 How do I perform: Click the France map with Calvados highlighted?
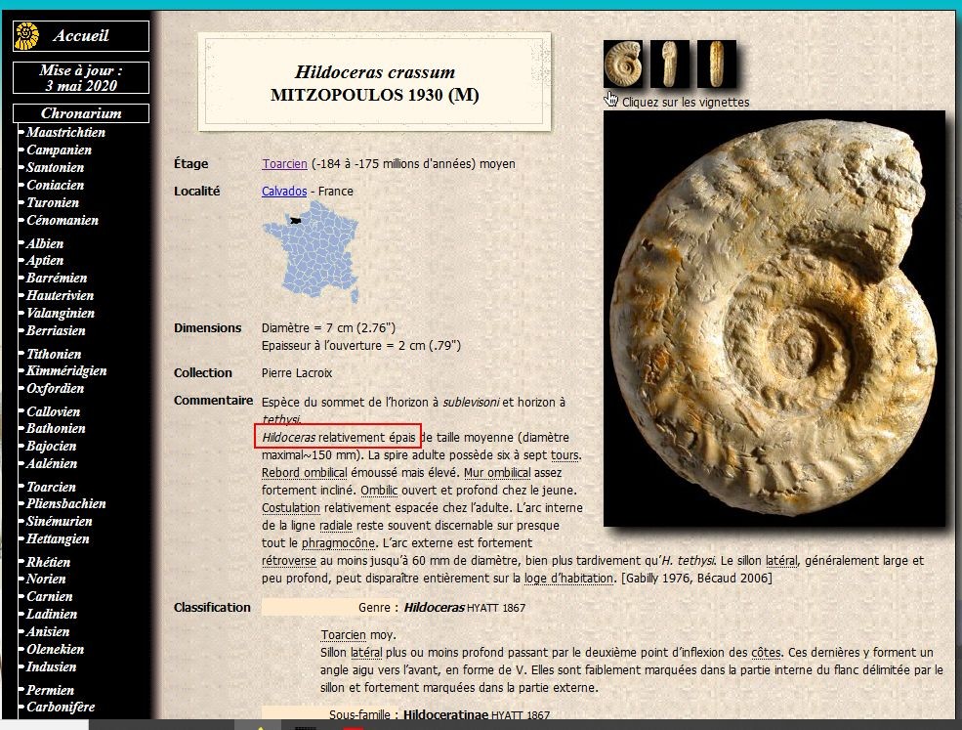tap(311, 252)
